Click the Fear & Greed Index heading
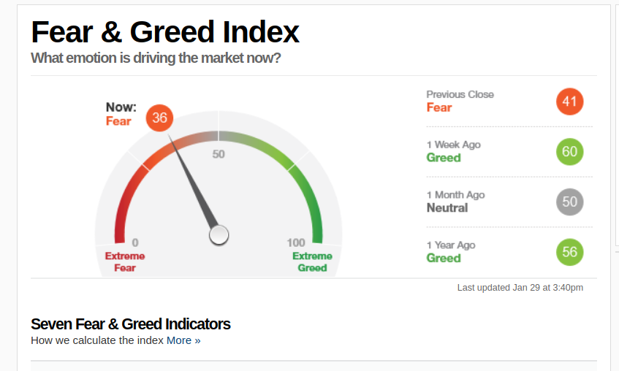This screenshot has width=619, height=371. (165, 32)
